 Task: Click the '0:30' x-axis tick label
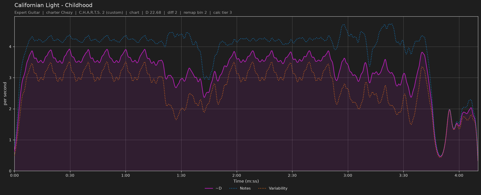[70, 175]
